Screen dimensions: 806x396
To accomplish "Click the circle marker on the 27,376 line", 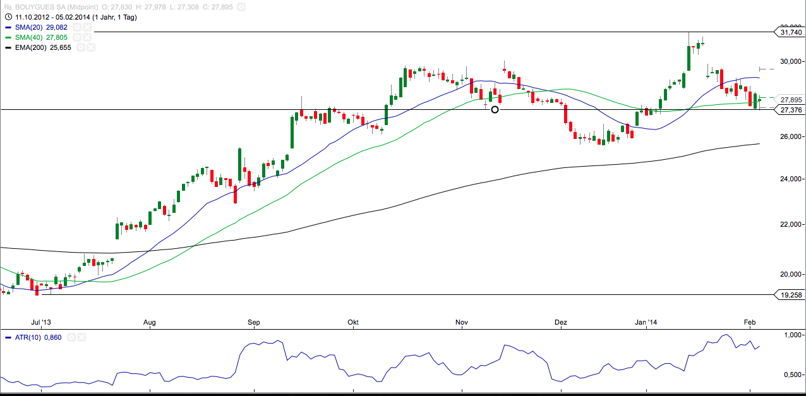I will [x=495, y=110].
